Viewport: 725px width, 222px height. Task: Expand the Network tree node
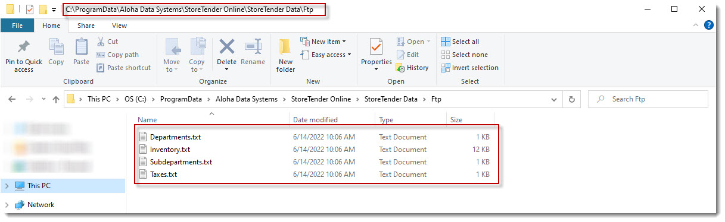tap(7, 205)
